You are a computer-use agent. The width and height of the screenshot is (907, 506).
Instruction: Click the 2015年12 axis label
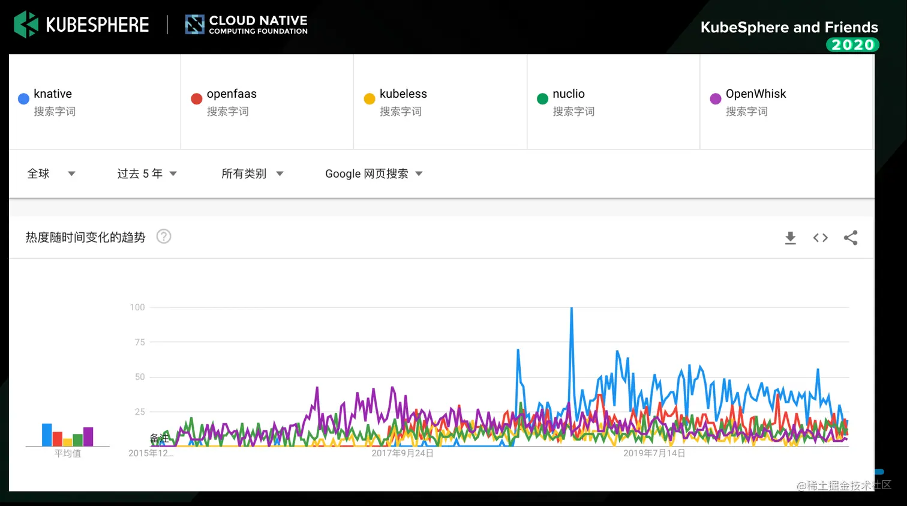pos(151,453)
